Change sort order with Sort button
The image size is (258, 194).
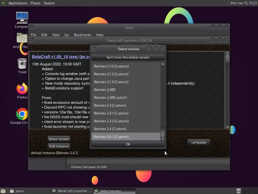[x=128, y=57]
